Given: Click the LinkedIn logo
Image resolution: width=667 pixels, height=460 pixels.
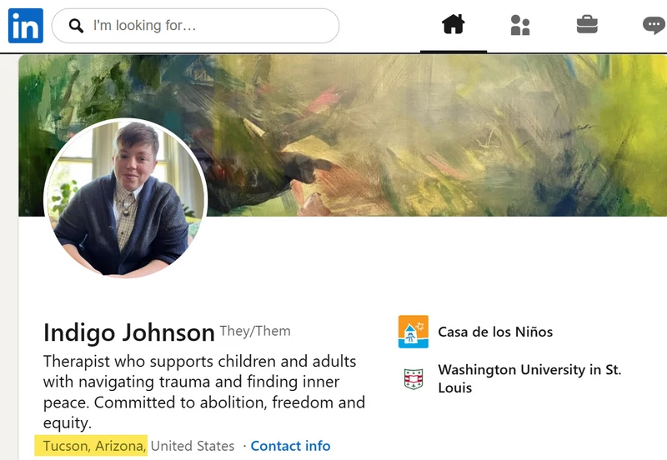Looking at the screenshot, I should pos(26,26).
